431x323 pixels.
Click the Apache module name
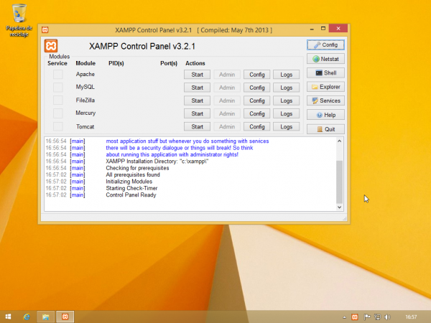(x=85, y=74)
